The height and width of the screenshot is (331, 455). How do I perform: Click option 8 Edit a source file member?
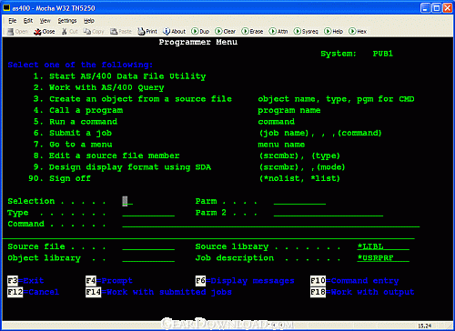[106, 155]
